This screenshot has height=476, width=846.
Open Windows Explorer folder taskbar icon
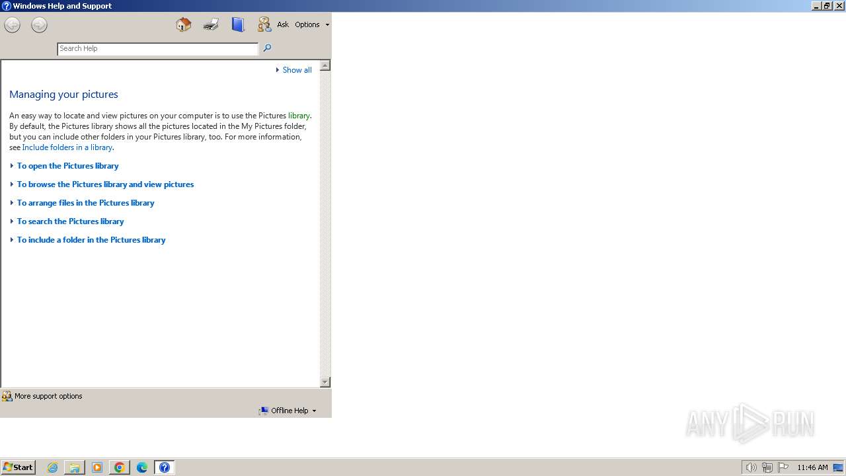click(75, 467)
